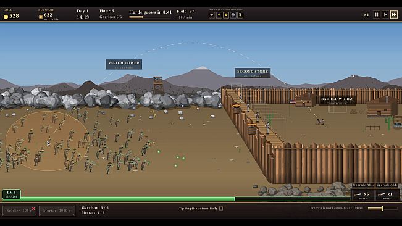Click the round shield skill icon
402x226 pixels.
click(233, 15)
